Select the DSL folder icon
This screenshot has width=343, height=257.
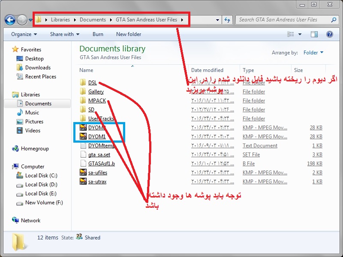pos(83,82)
